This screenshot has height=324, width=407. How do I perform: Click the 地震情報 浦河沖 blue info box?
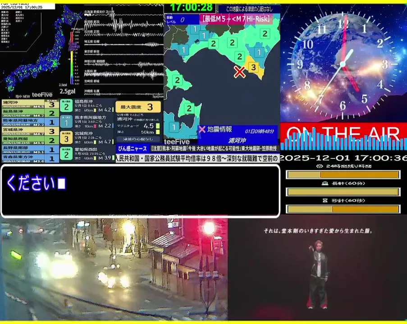(x=238, y=135)
